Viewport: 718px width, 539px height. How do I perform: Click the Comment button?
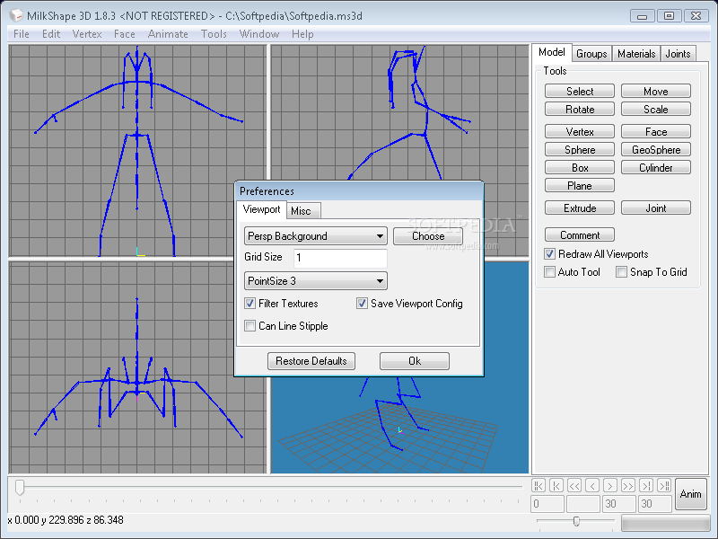[580, 235]
